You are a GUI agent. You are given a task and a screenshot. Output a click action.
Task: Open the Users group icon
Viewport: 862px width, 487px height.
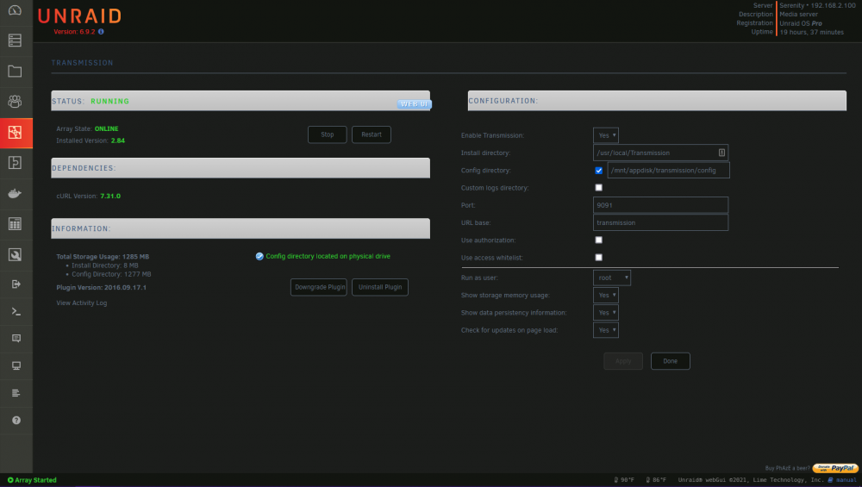click(15, 101)
